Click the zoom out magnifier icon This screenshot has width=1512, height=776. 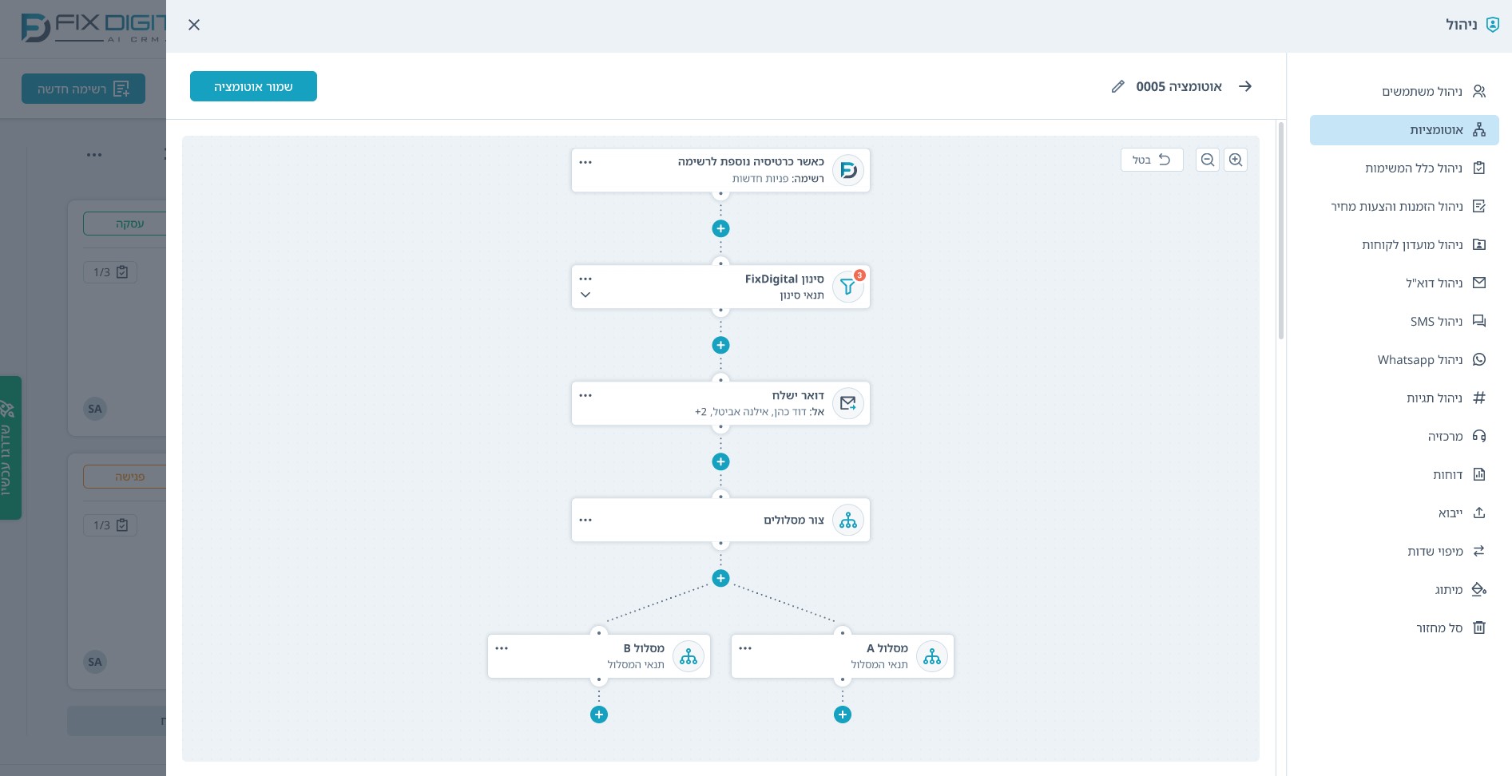(1208, 160)
